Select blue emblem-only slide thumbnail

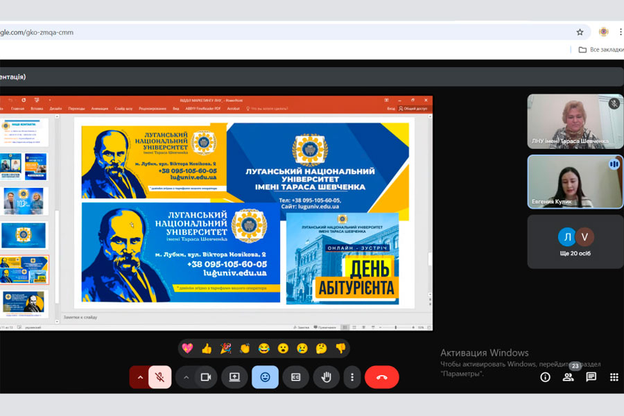click(x=24, y=235)
